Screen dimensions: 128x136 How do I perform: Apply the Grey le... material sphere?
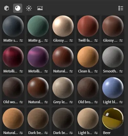click(x=63, y=87)
